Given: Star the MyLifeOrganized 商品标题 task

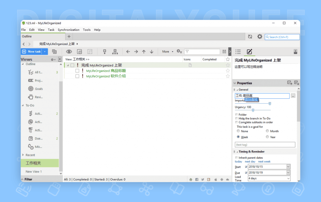Looking at the screenshot, I should point(228,71).
